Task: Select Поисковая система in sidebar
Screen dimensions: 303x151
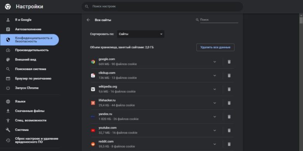Action: pos(29,69)
